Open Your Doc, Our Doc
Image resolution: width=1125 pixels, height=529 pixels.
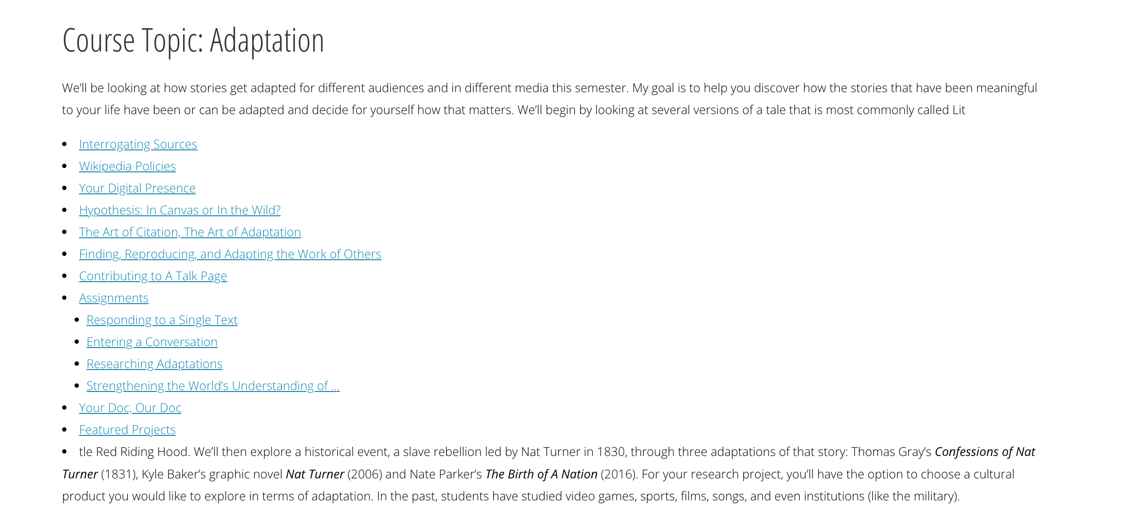pos(130,407)
